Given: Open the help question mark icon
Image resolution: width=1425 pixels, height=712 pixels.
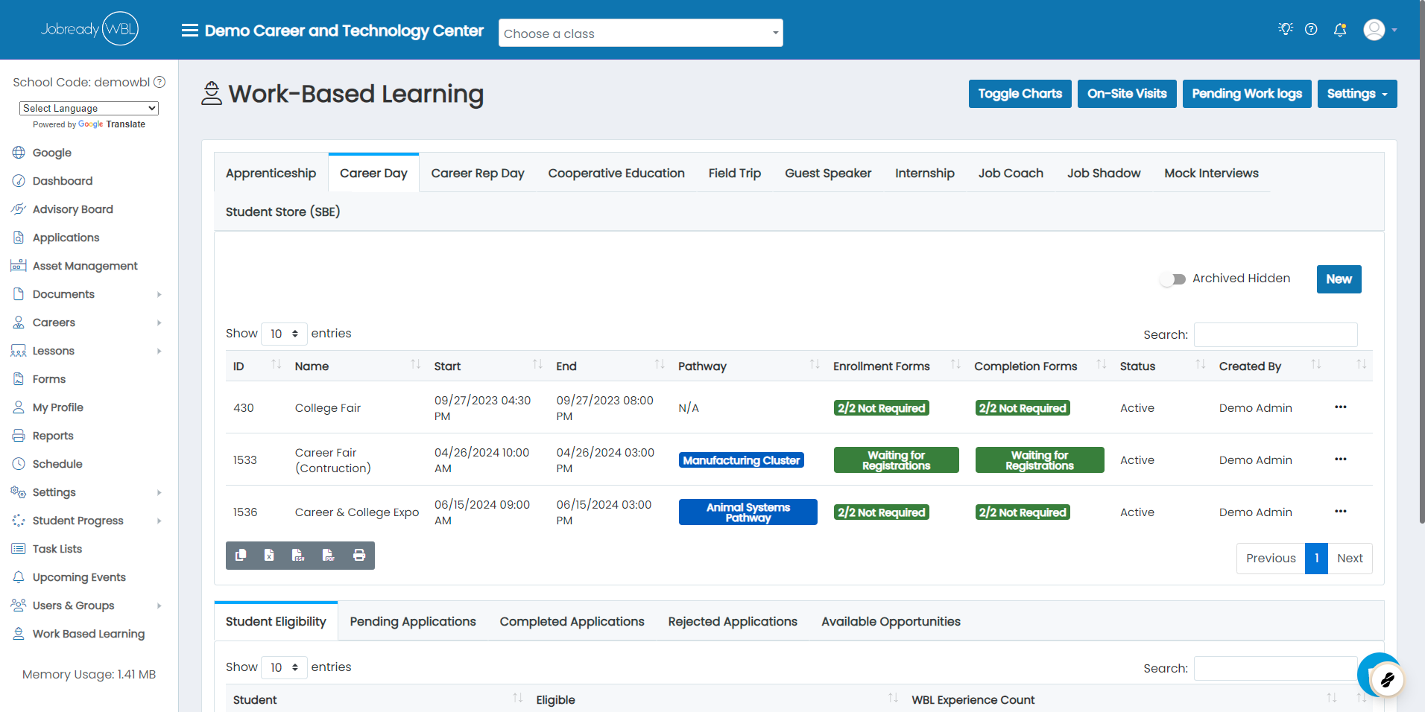Looking at the screenshot, I should (1311, 29).
